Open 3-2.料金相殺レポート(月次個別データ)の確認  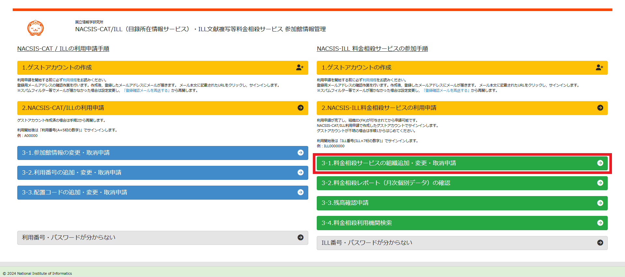click(462, 183)
